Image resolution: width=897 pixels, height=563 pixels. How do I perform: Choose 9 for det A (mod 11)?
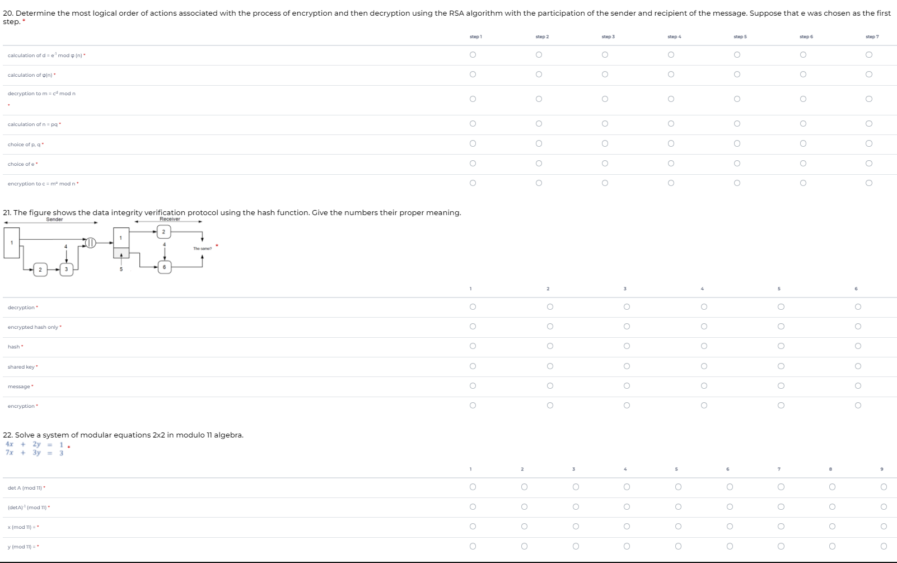pyautogui.click(x=884, y=487)
